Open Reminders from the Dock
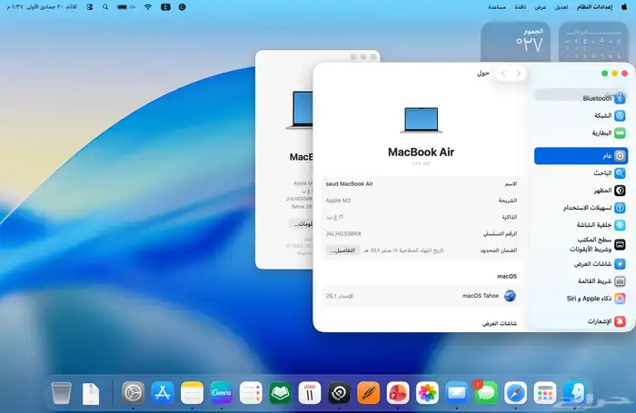The height and width of the screenshot is (413, 636). click(x=251, y=393)
